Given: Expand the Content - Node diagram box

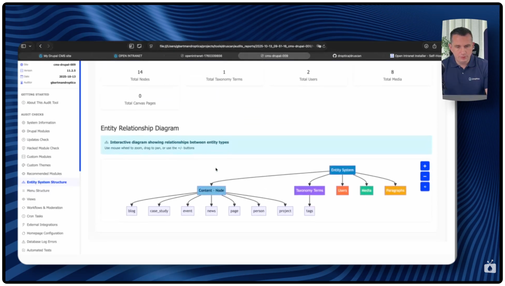Looking at the screenshot, I should tap(211, 190).
